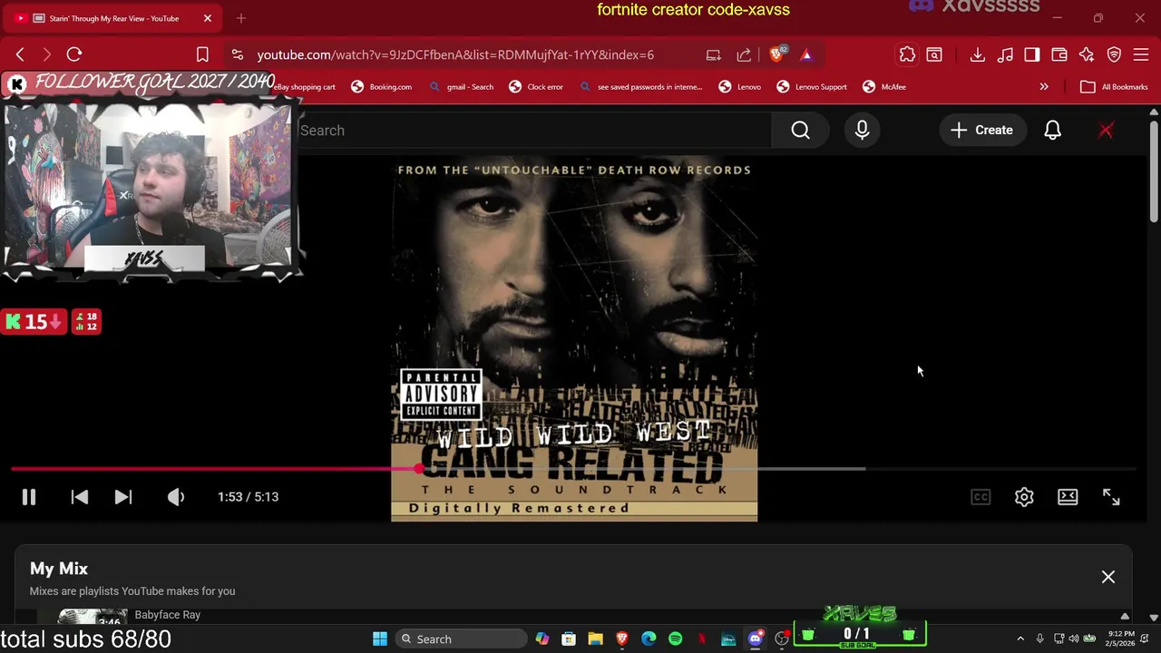Viewport: 1161px width, 653px height.
Task: View site information icon in address bar
Action: pyautogui.click(x=237, y=54)
